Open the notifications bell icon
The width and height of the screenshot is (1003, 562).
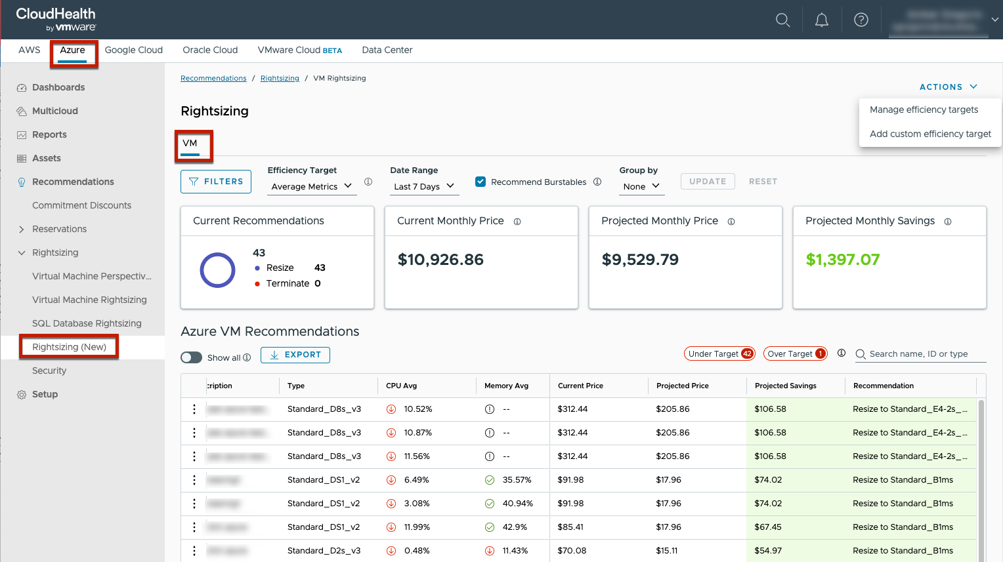click(821, 20)
